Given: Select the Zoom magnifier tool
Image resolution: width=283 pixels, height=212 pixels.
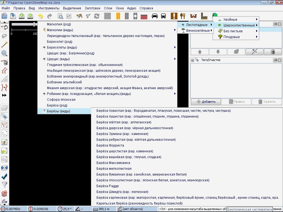Looking at the screenshot, I should click(x=4, y=54).
